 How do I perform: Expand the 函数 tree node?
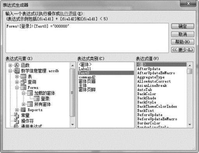click(10, 65)
